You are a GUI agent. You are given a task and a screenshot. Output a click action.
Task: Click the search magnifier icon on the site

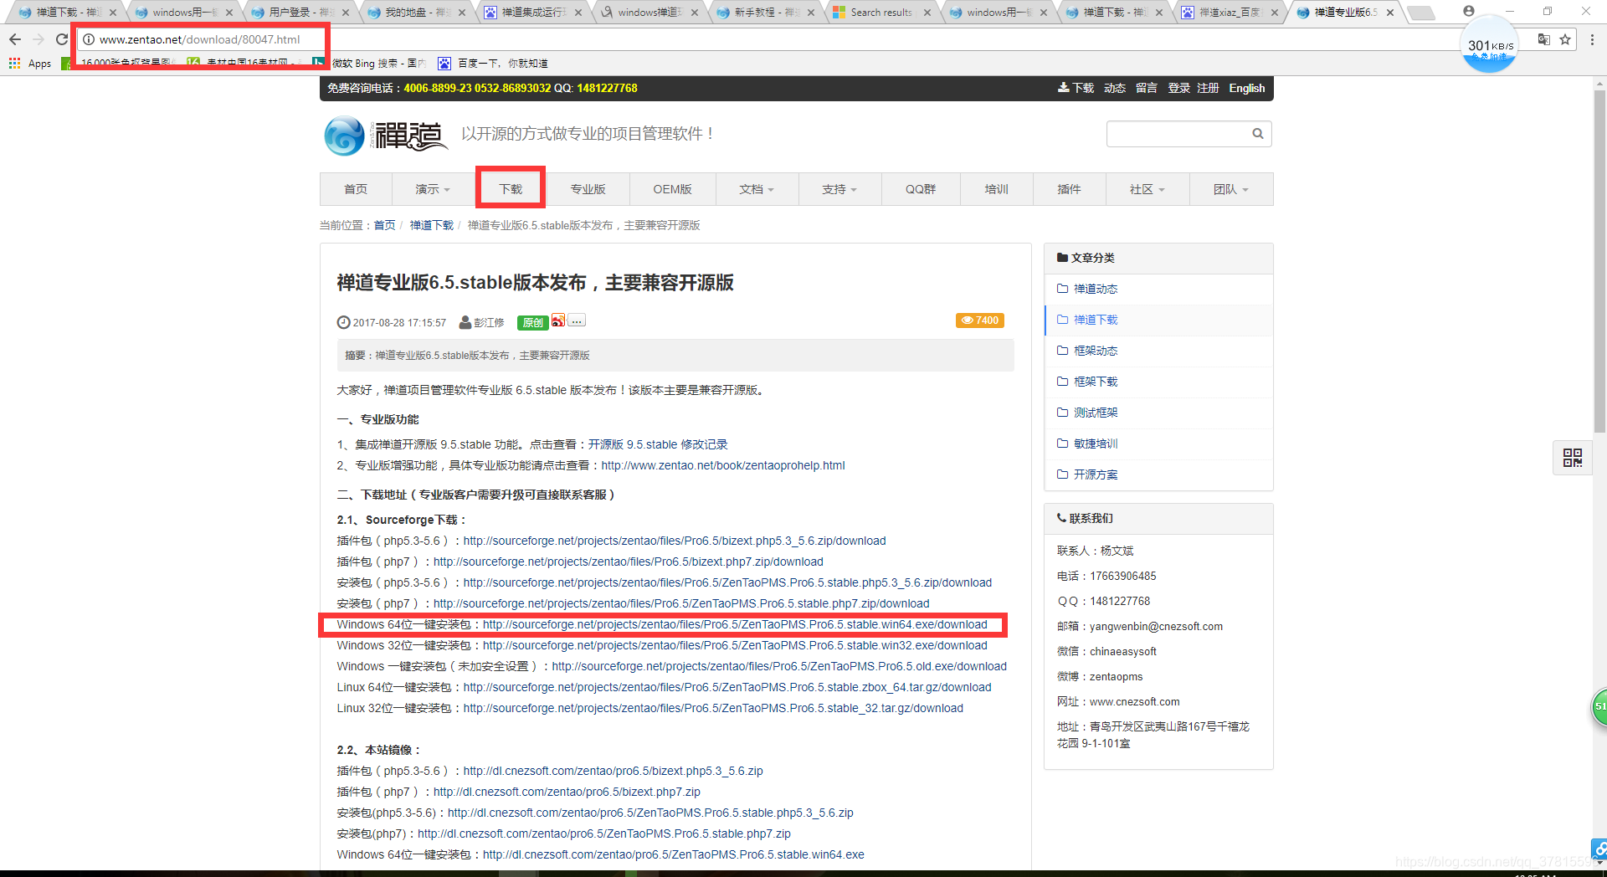[x=1257, y=134]
